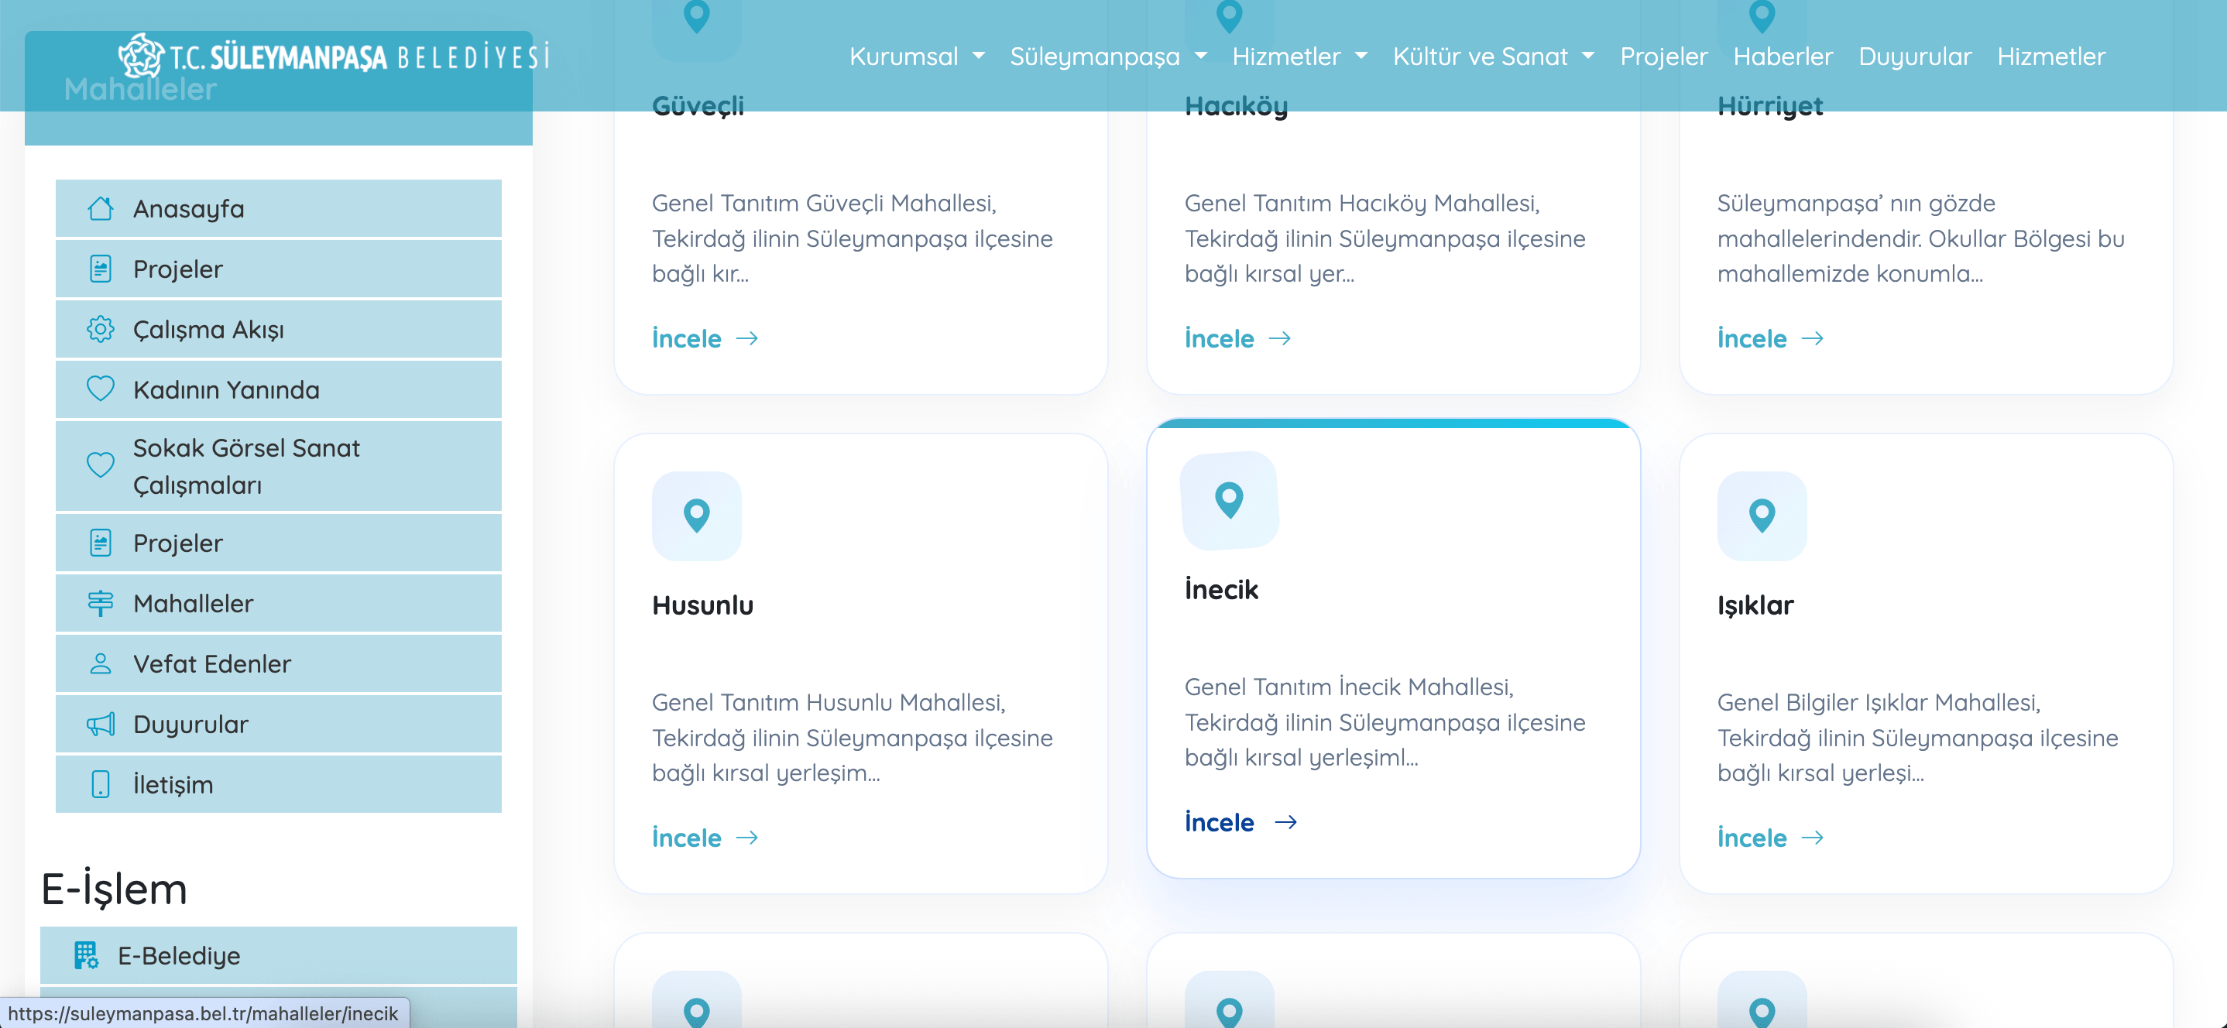Click the phone icon beside İletişim
The height and width of the screenshot is (1028, 2227).
click(x=101, y=784)
